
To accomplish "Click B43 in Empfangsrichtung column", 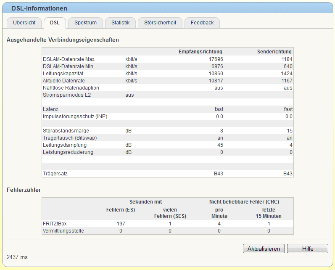I will [x=218, y=174].
